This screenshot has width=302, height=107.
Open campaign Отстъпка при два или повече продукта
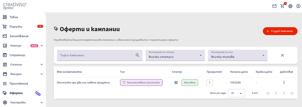[83, 82]
